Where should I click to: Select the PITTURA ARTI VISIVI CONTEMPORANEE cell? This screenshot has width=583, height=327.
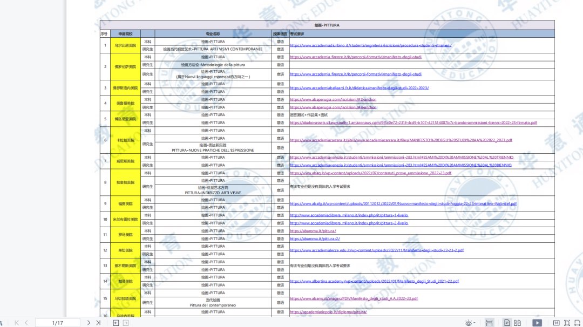click(x=213, y=49)
